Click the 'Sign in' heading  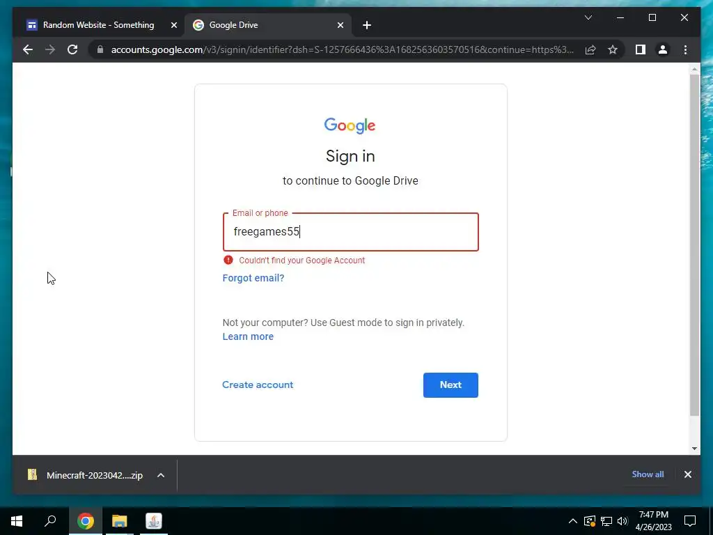click(x=350, y=156)
